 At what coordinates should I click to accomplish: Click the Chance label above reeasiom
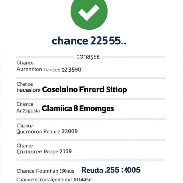(x=25, y=84)
